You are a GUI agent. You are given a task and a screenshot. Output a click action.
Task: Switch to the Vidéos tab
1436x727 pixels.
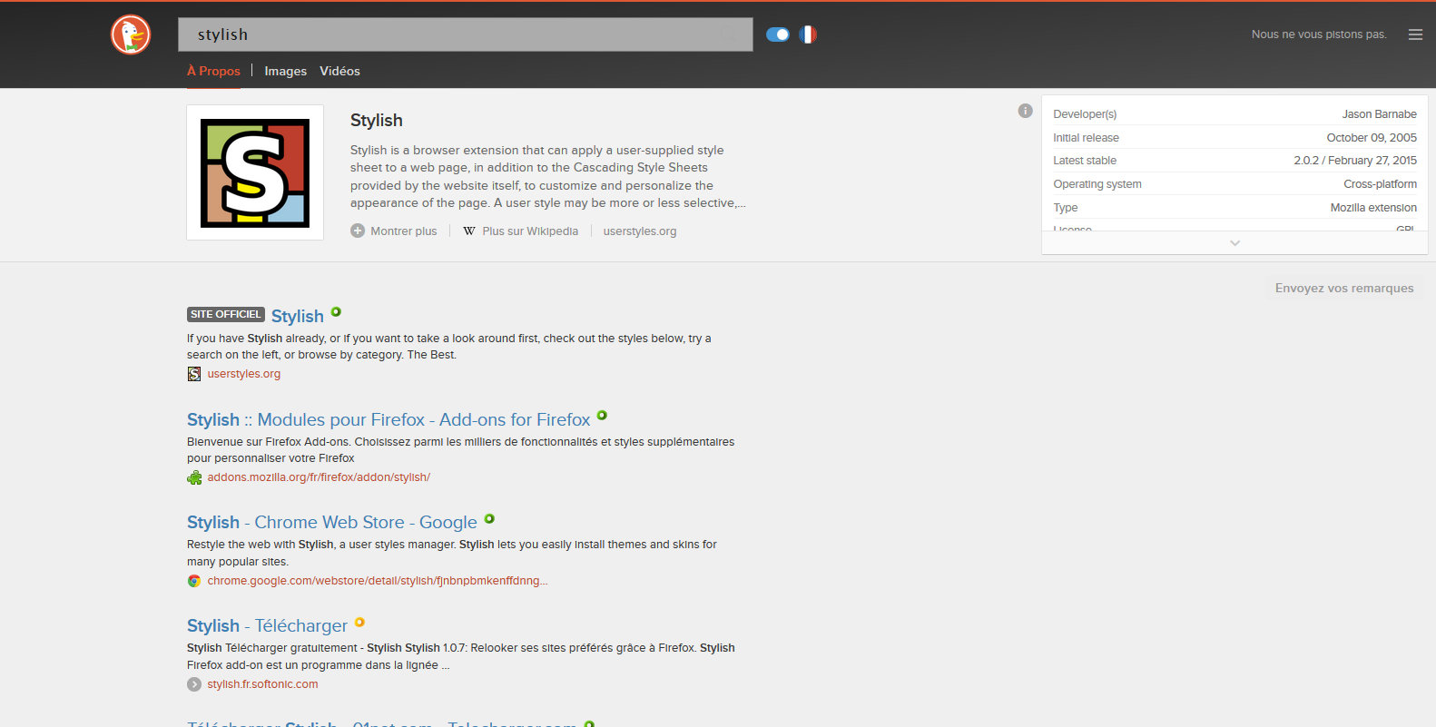(x=339, y=71)
